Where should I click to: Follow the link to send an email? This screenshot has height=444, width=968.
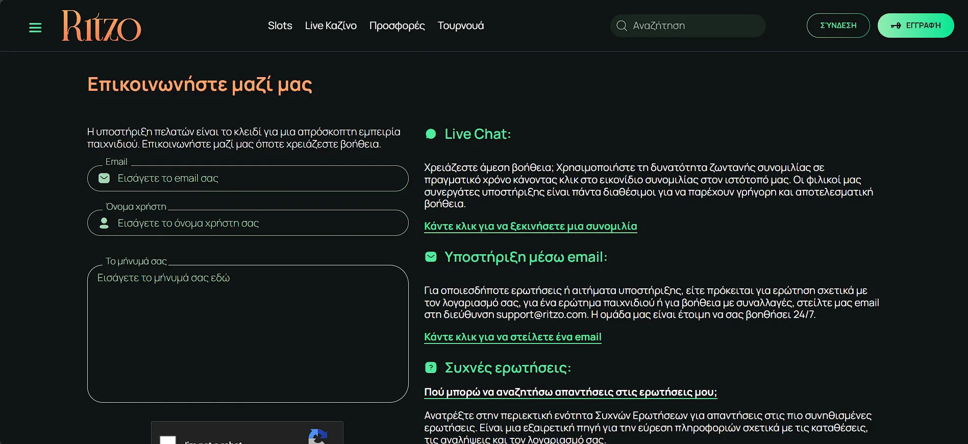click(x=512, y=337)
